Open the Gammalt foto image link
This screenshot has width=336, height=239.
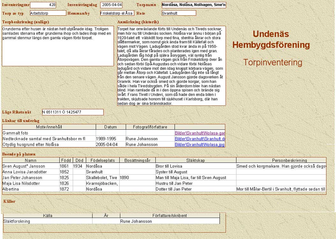point(200,133)
